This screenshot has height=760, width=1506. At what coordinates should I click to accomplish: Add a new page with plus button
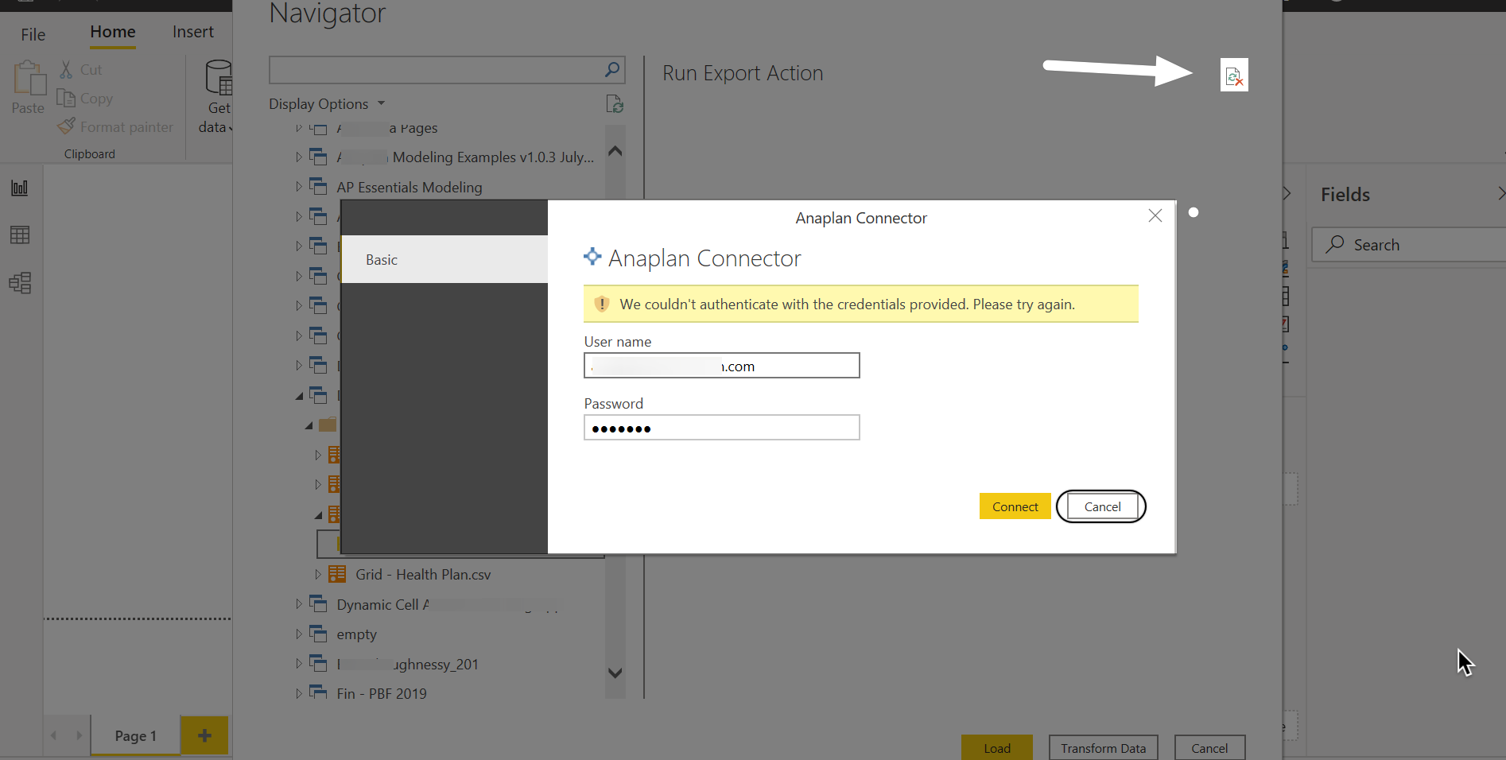point(204,735)
